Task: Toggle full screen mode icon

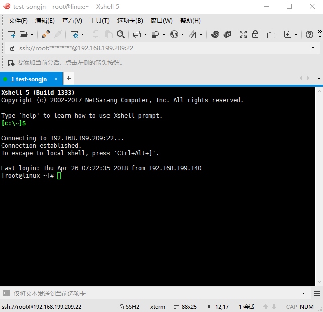Action: pos(243,34)
